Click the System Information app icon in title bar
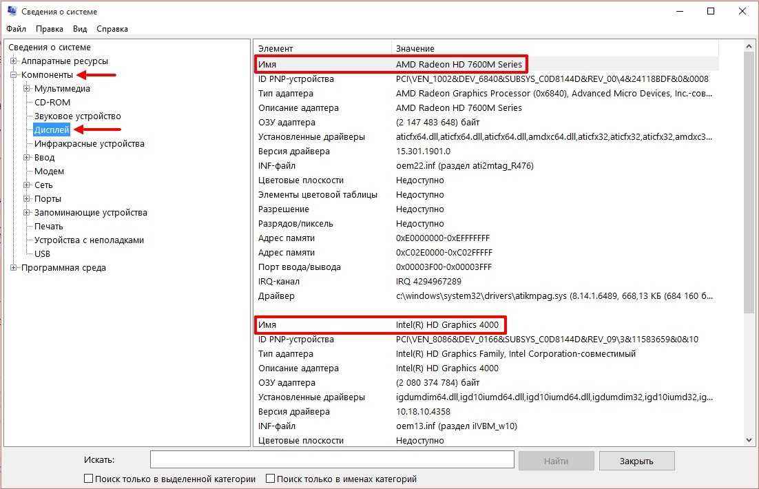The height and width of the screenshot is (489, 759). (x=12, y=11)
